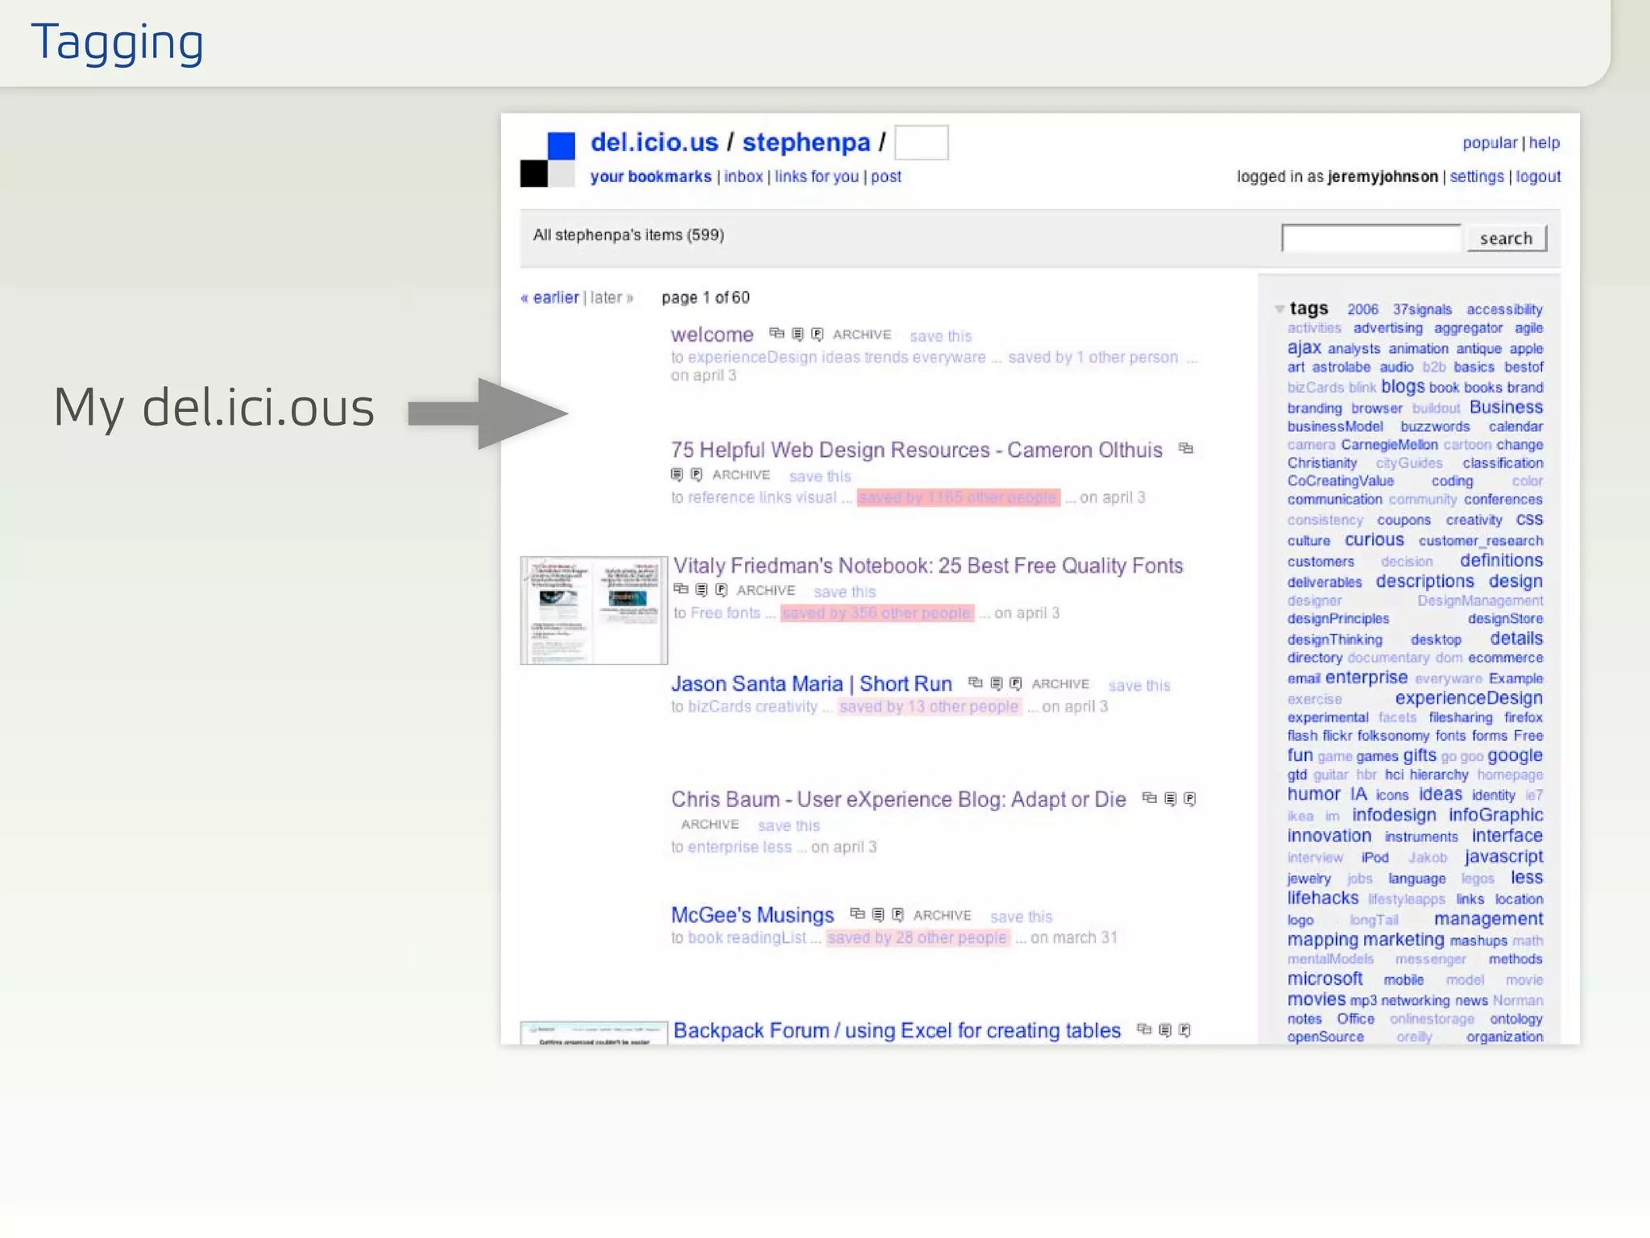Viewport: 1650px width, 1238px height.
Task: Click lined-note icon after 'Adapt or Die' title
Action: tap(1171, 799)
